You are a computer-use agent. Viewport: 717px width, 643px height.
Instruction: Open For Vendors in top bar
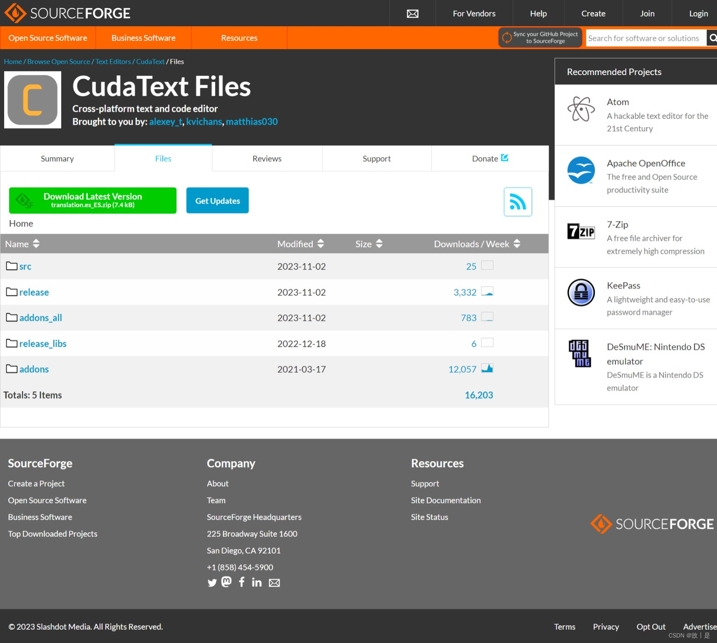[474, 14]
